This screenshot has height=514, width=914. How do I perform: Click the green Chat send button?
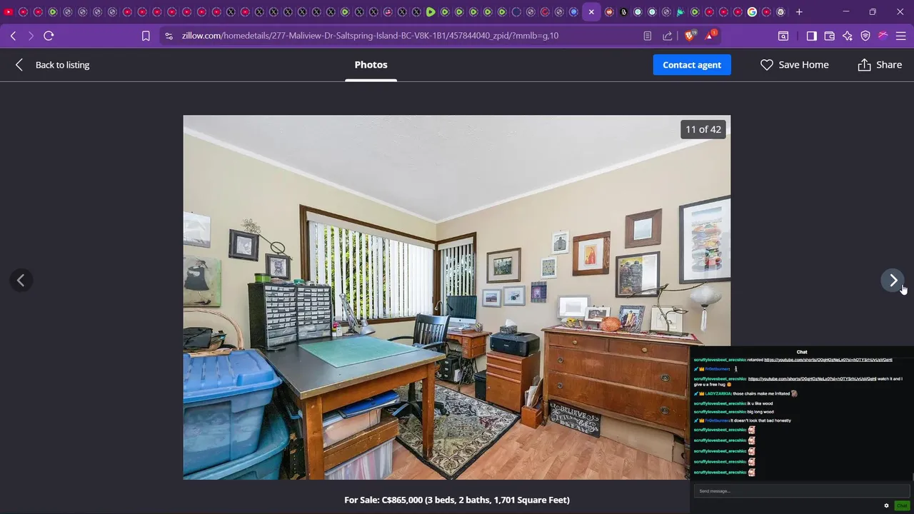tap(902, 505)
